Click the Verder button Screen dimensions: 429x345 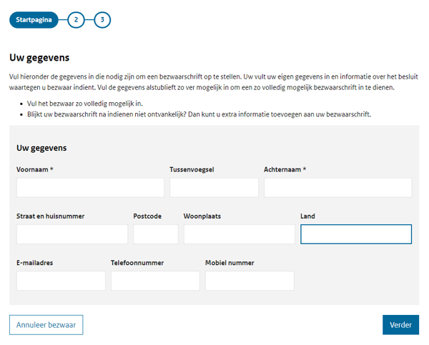click(x=400, y=325)
